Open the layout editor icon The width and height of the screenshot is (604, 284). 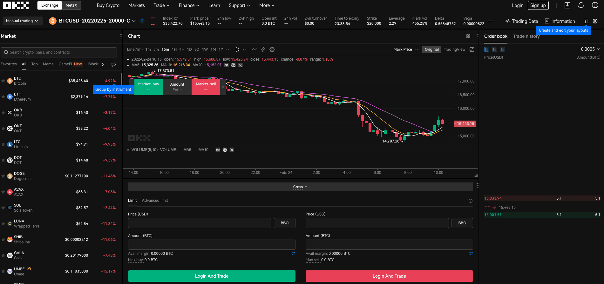(x=586, y=21)
